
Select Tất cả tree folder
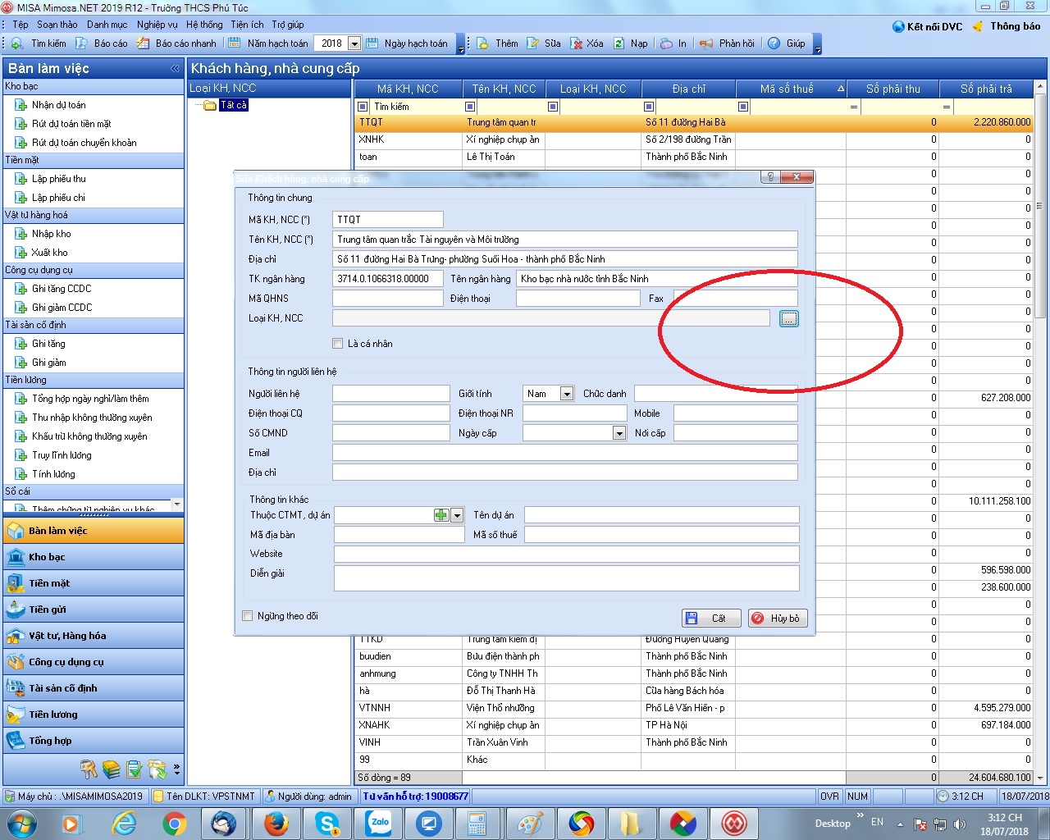coord(233,105)
